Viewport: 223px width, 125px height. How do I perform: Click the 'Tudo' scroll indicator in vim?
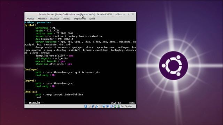pyautogui.click(x=132, y=103)
